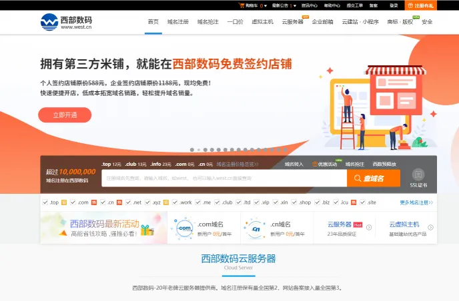Click the arrow circle on 云服务器 card
This screenshot has width=459, height=301.
point(369,227)
